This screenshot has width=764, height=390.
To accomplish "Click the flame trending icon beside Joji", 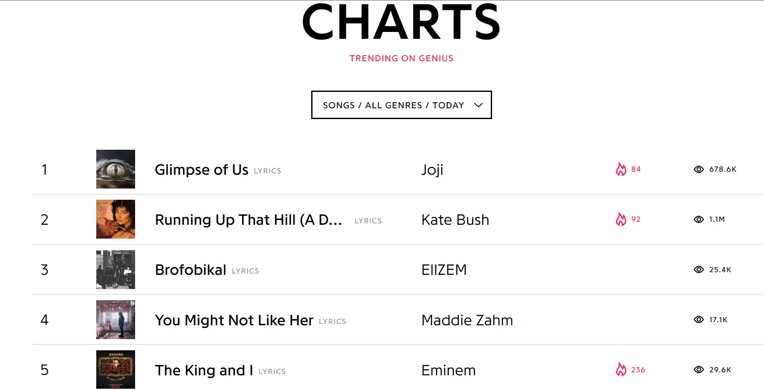I will 621,170.
